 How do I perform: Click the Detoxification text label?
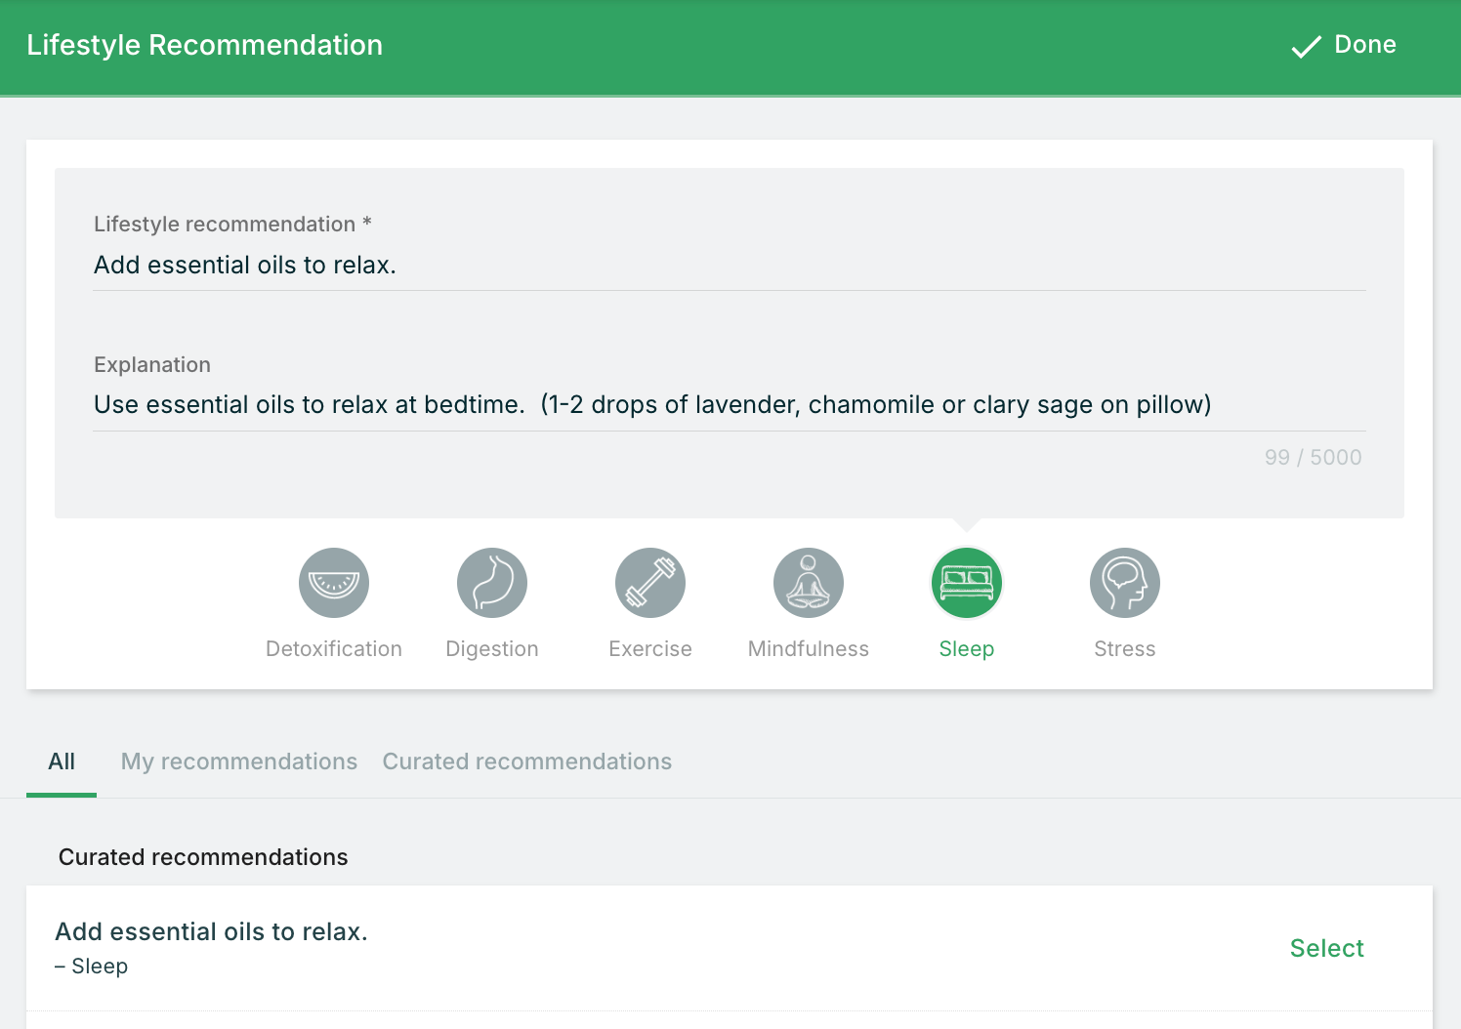[x=334, y=649]
